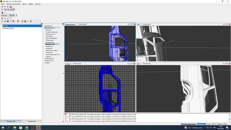Maximize the bottom-right 3D viewport with its red icon
231x130 pixels.
pos(230,64)
